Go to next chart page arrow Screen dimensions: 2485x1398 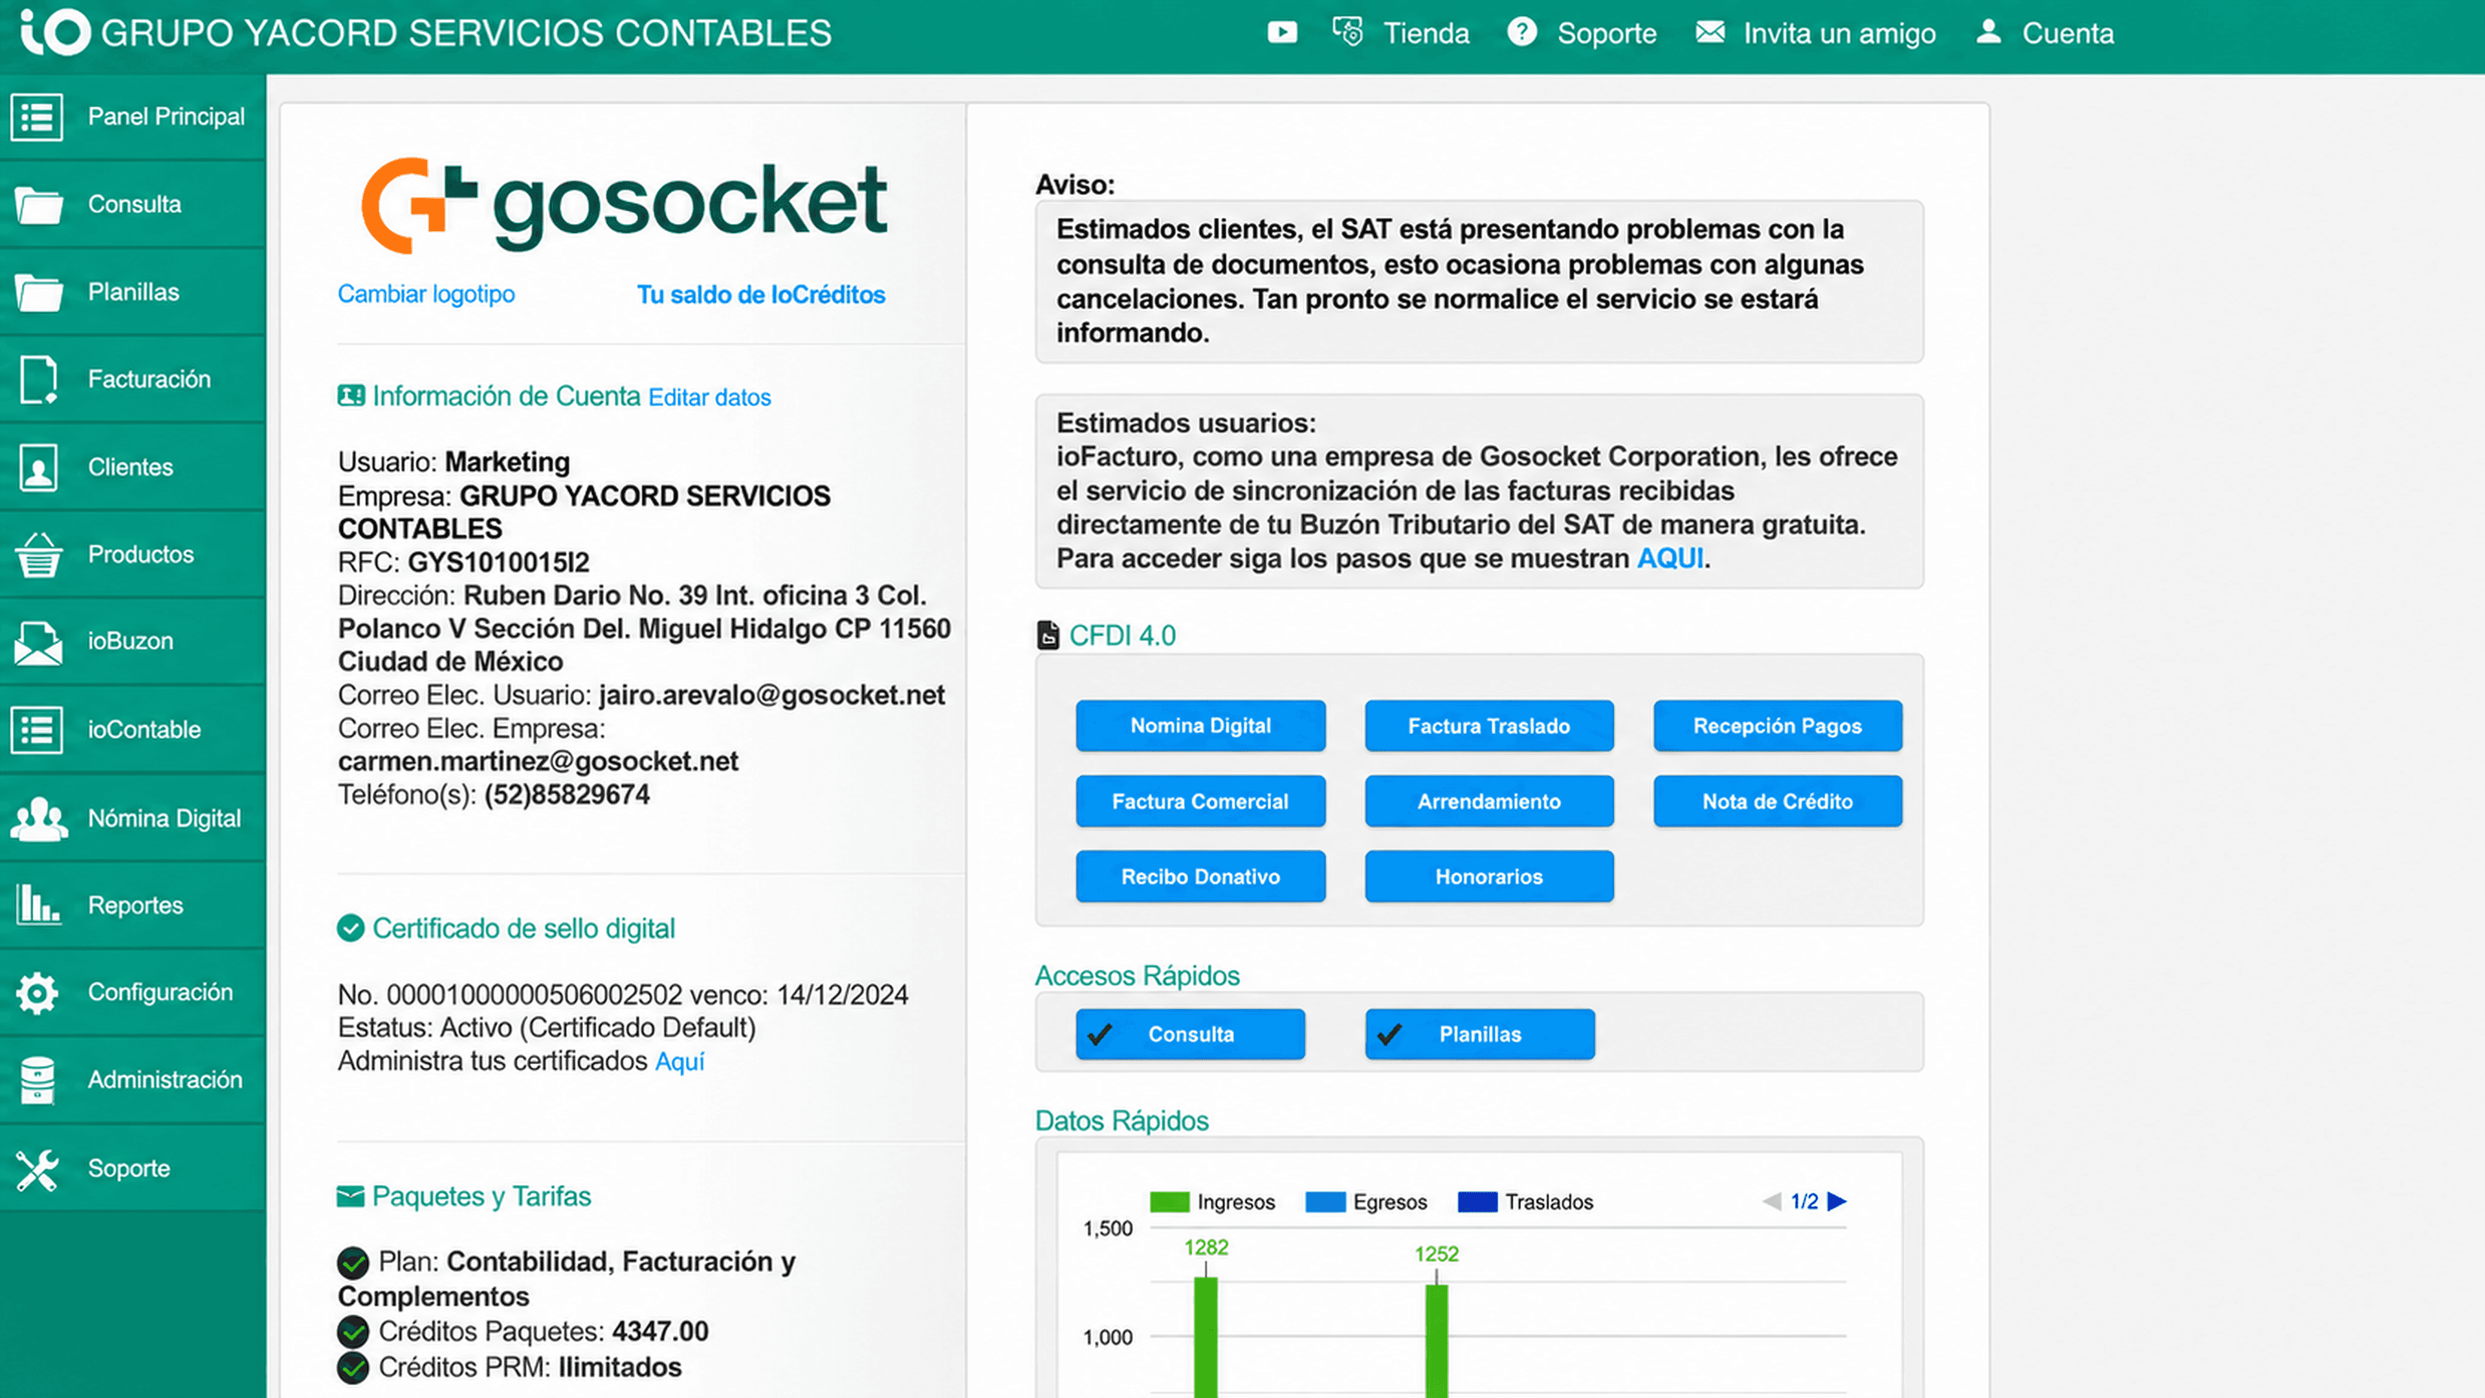(1837, 1201)
